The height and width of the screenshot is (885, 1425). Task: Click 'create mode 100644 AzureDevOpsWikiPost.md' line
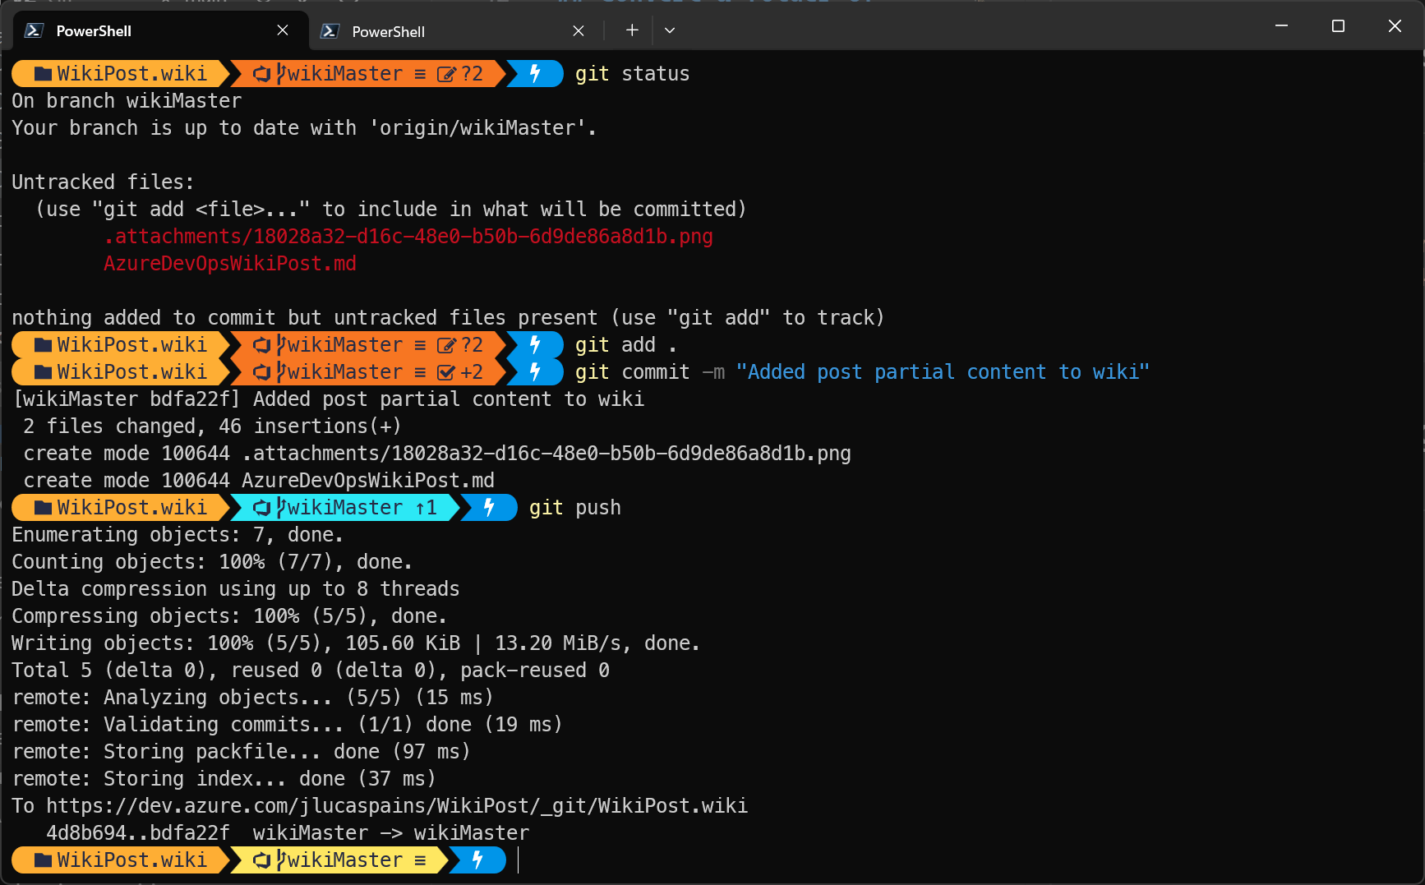[259, 481]
